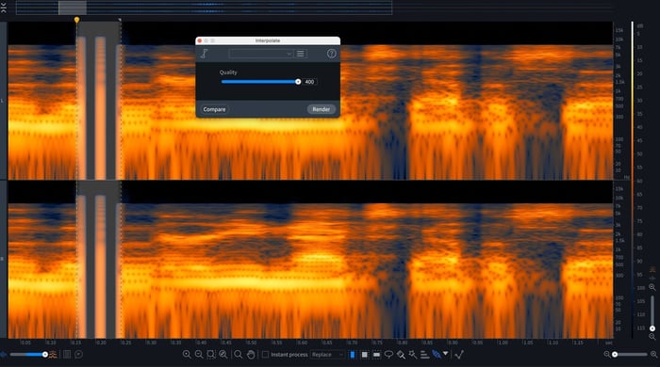This screenshot has width=660, height=367.
Task: Select the hand grab tool
Action: point(251,355)
